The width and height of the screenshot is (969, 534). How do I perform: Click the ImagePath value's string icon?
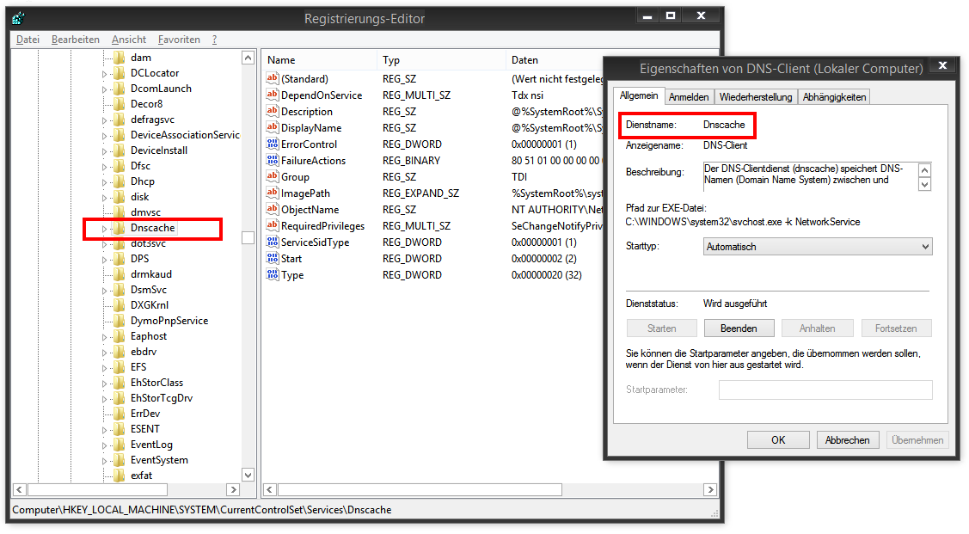[x=273, y=193]
